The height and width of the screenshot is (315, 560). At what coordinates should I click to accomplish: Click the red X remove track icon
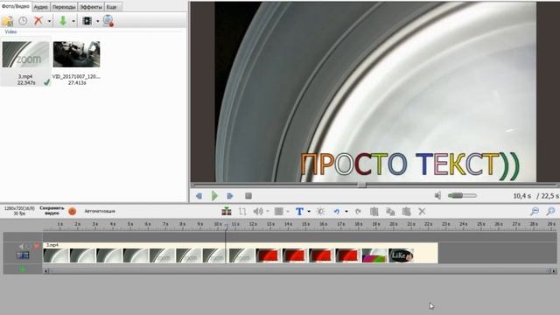point(37,246)
